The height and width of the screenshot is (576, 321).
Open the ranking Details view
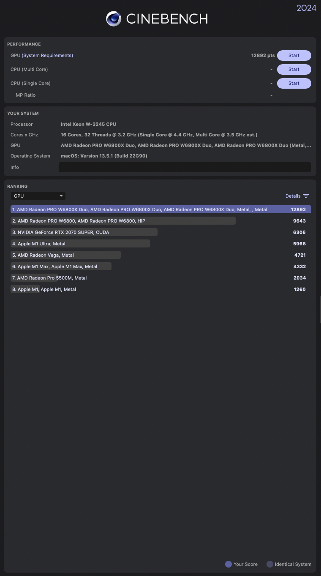(x=293, y=196)
